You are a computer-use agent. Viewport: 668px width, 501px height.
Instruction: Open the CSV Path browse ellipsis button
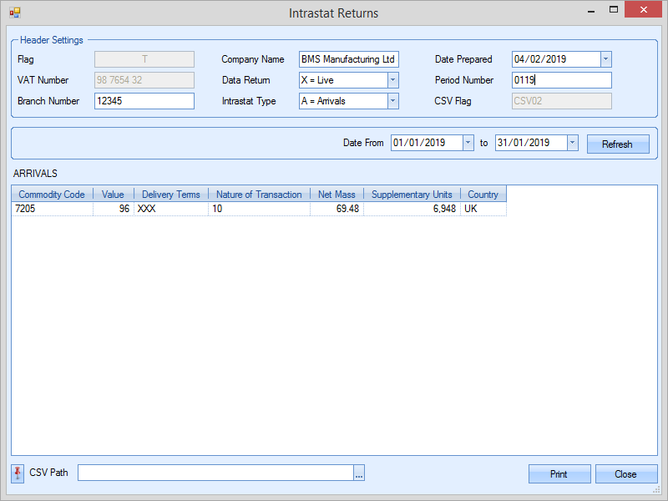359,473
